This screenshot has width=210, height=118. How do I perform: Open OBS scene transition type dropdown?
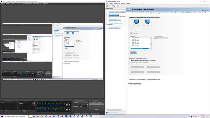(x=80, y=102)
